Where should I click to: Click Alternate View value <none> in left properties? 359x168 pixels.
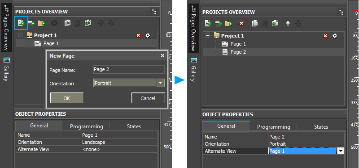[119, 149]
